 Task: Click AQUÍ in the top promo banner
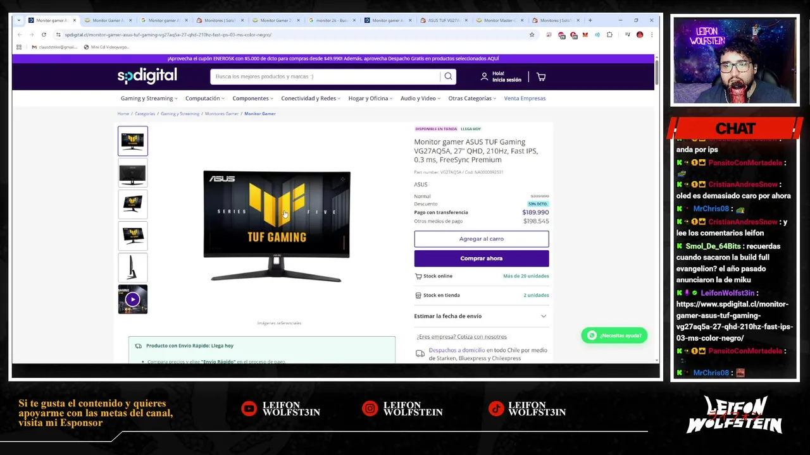click(493, 59)
